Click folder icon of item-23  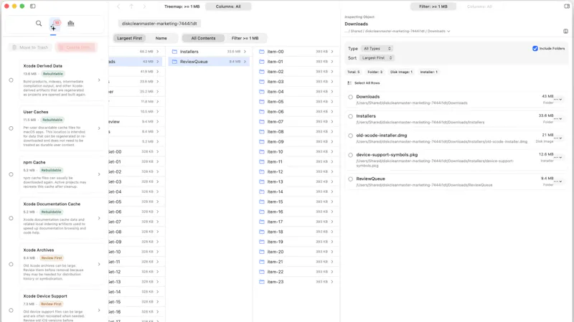[x=262, y=282]
